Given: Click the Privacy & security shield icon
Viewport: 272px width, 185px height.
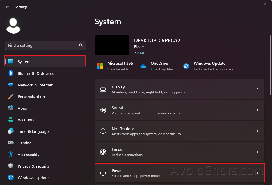Looking at the screenshot, I should pyautogui.click(x=11, y=166).
